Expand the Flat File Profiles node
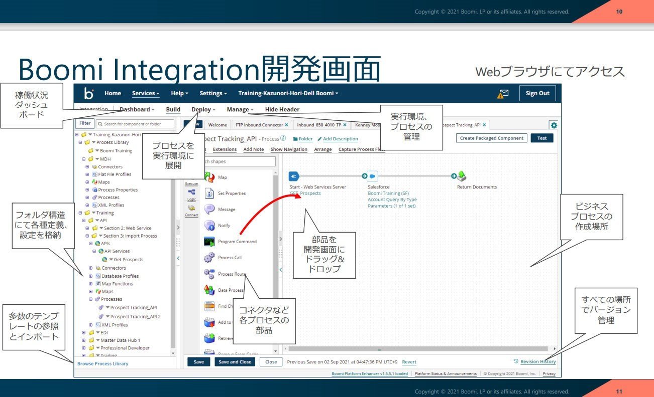This screenshot has height=397, width=654. (87, 174)
